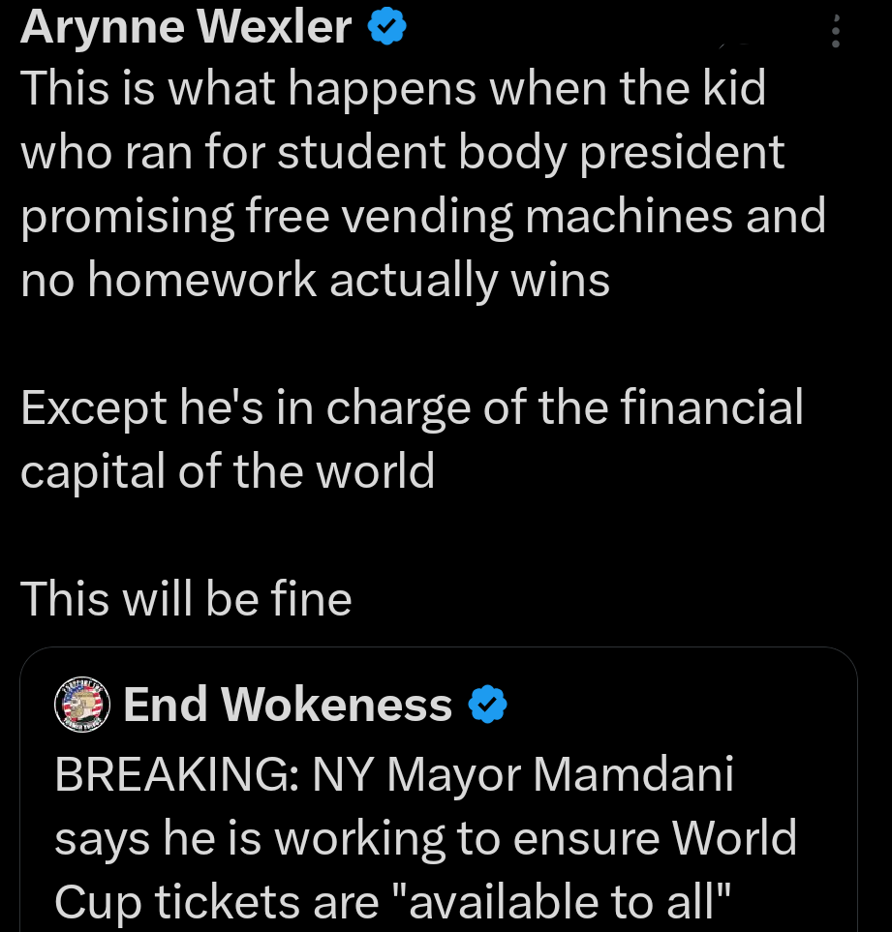
Task: Click the checkmark inside the verification badge
Action: pos(385,27)
